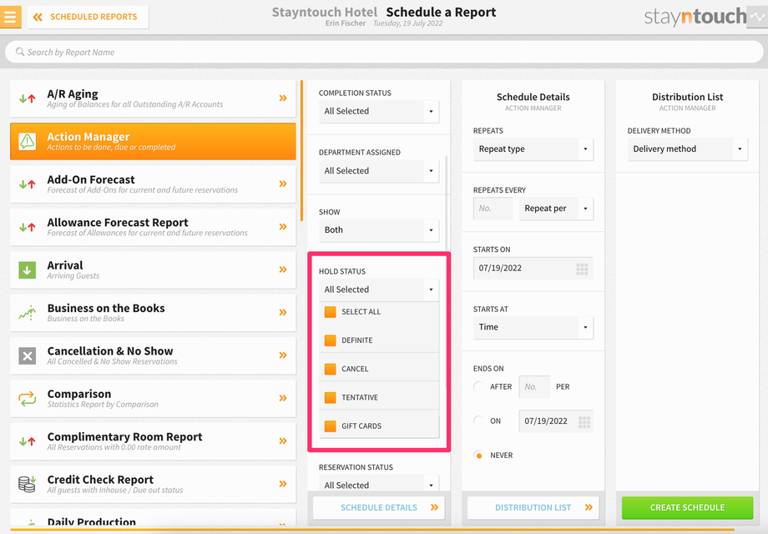Select the Ends On 'On' radio button
The image size is (768, 534).
(x=479, y=421)
